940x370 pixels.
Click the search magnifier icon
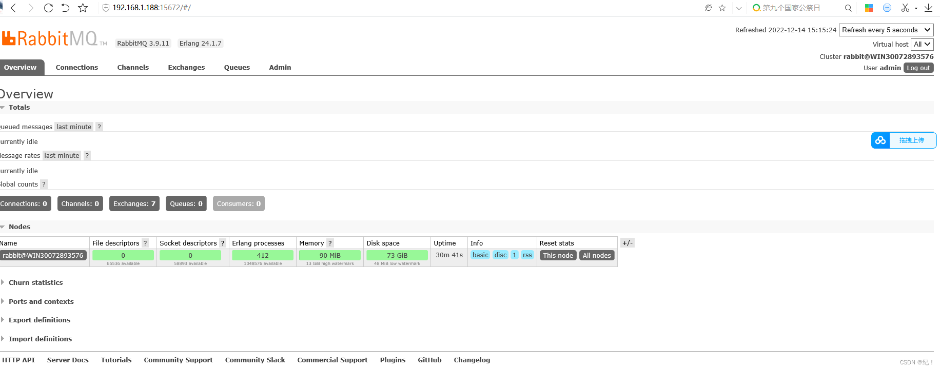point(848,8)
